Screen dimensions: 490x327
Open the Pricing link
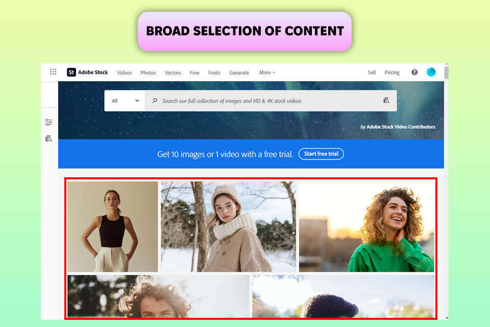point(392,73)
